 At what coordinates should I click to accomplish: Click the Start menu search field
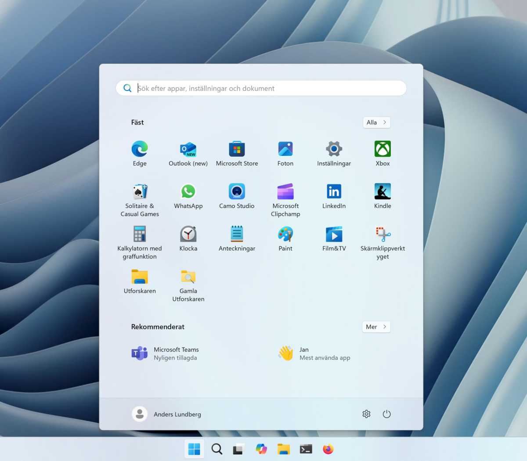263,88
